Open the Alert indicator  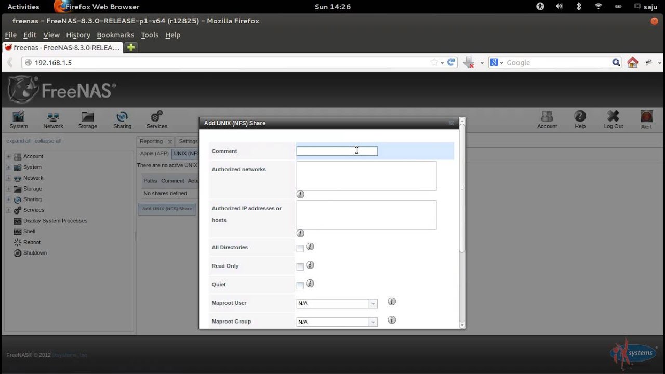646,120
